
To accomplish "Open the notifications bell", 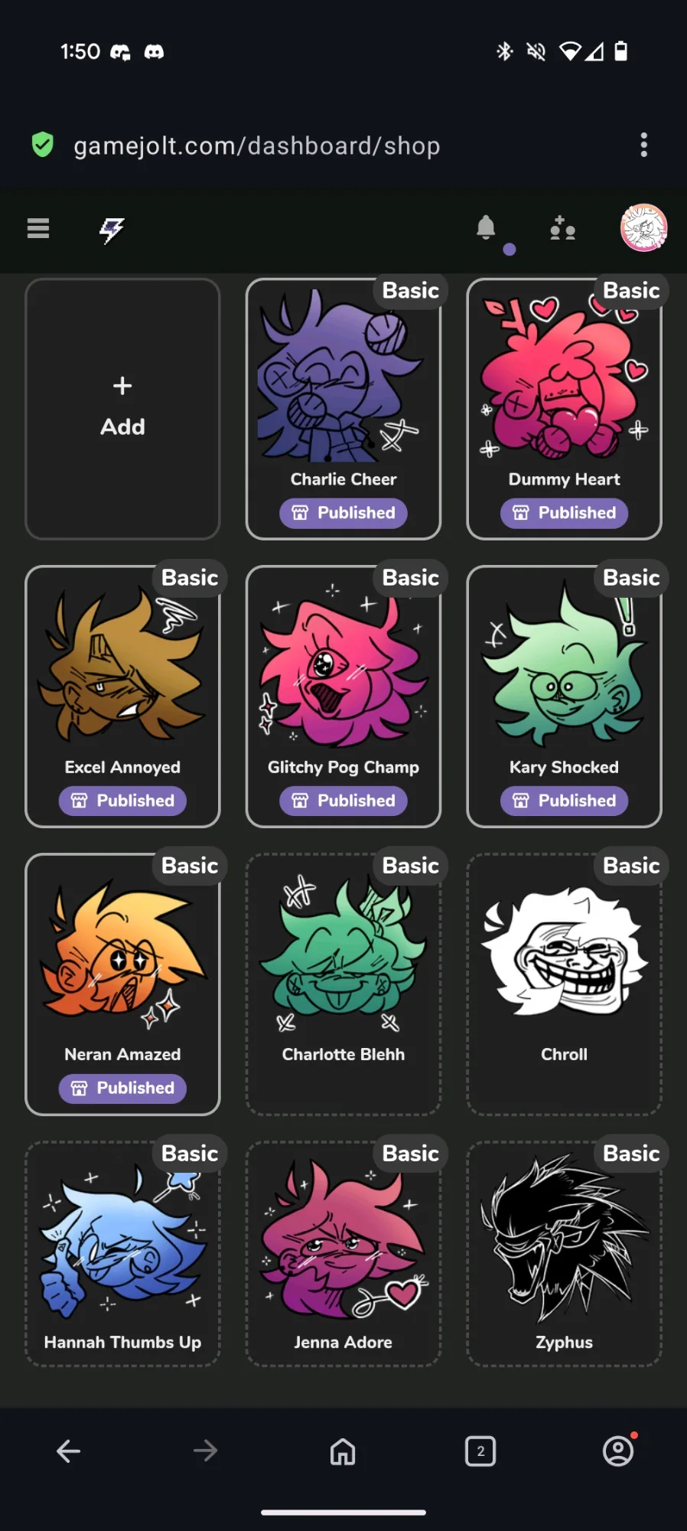I will 486,227.
